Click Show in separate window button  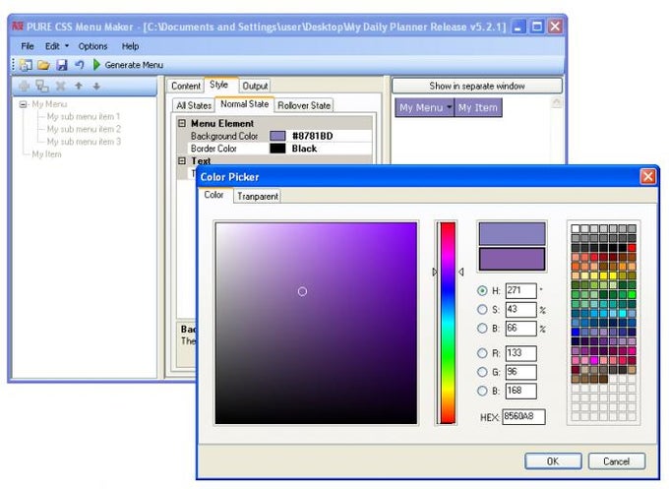pyautogui.click(x=477, y=86)
